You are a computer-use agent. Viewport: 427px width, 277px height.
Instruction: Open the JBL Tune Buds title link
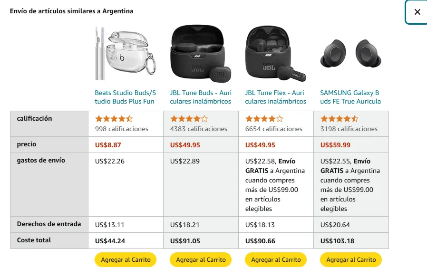pyautogui.click(x=201, y=97)
